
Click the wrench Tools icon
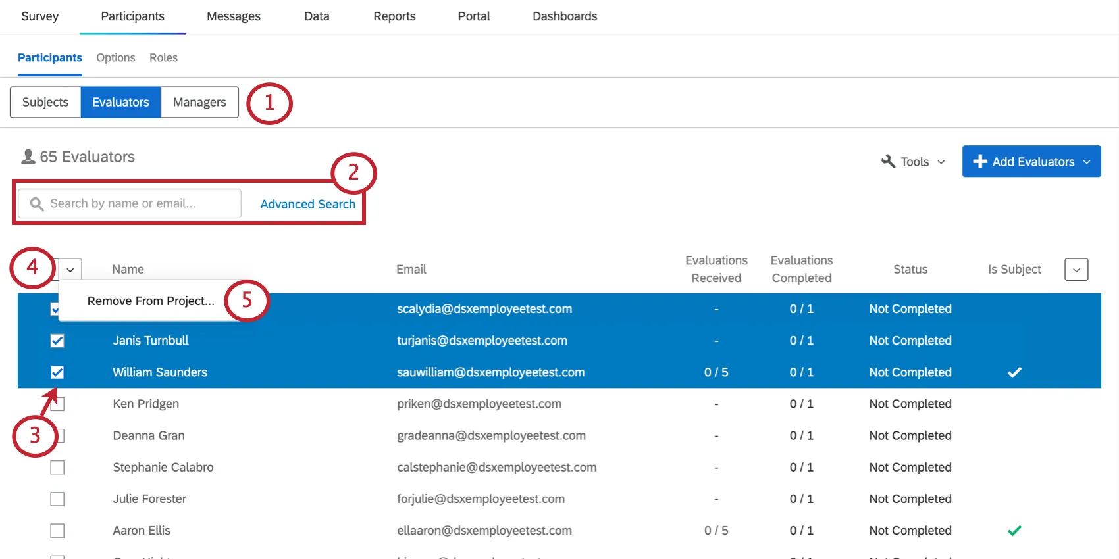[x=888, y=162]
